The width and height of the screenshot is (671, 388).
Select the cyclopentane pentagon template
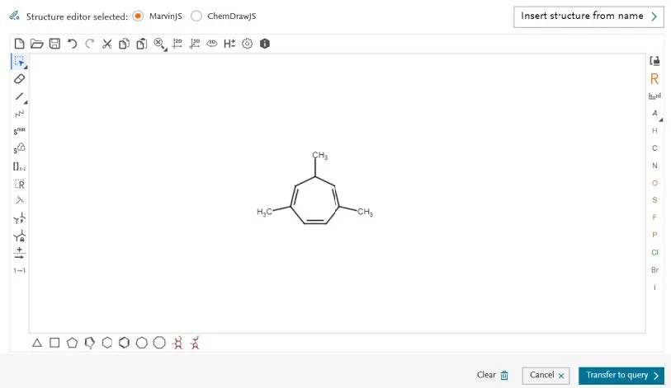[72, 343]
